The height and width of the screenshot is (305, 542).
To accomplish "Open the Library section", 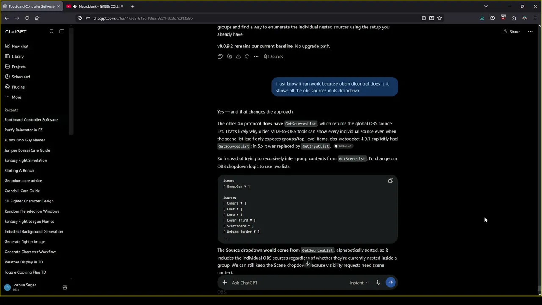I will [x=18, y=56].
